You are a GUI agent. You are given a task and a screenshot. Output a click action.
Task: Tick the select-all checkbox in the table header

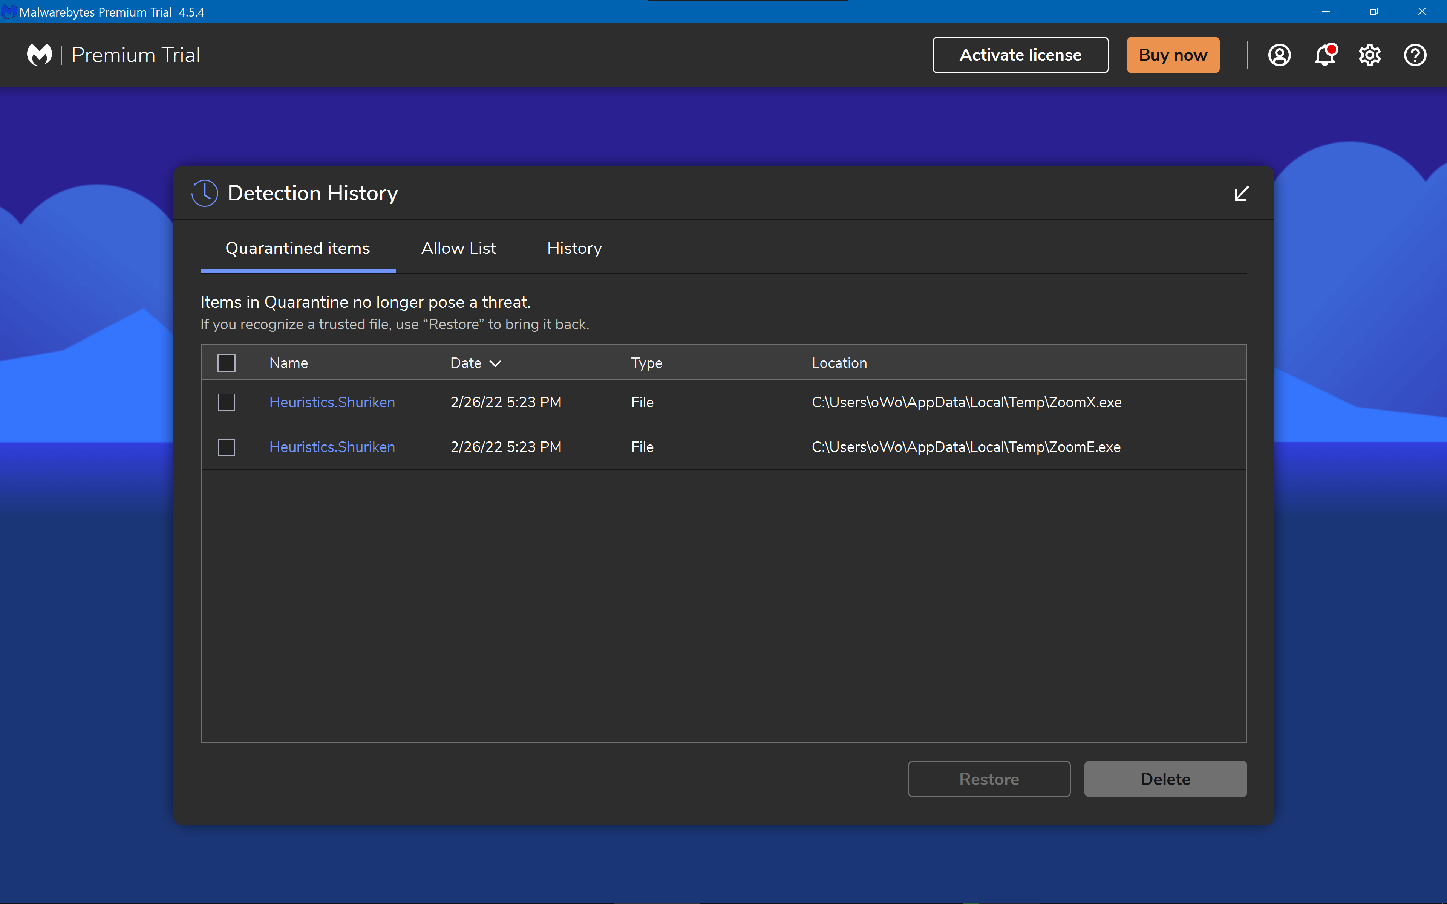[x=227, y=363]
